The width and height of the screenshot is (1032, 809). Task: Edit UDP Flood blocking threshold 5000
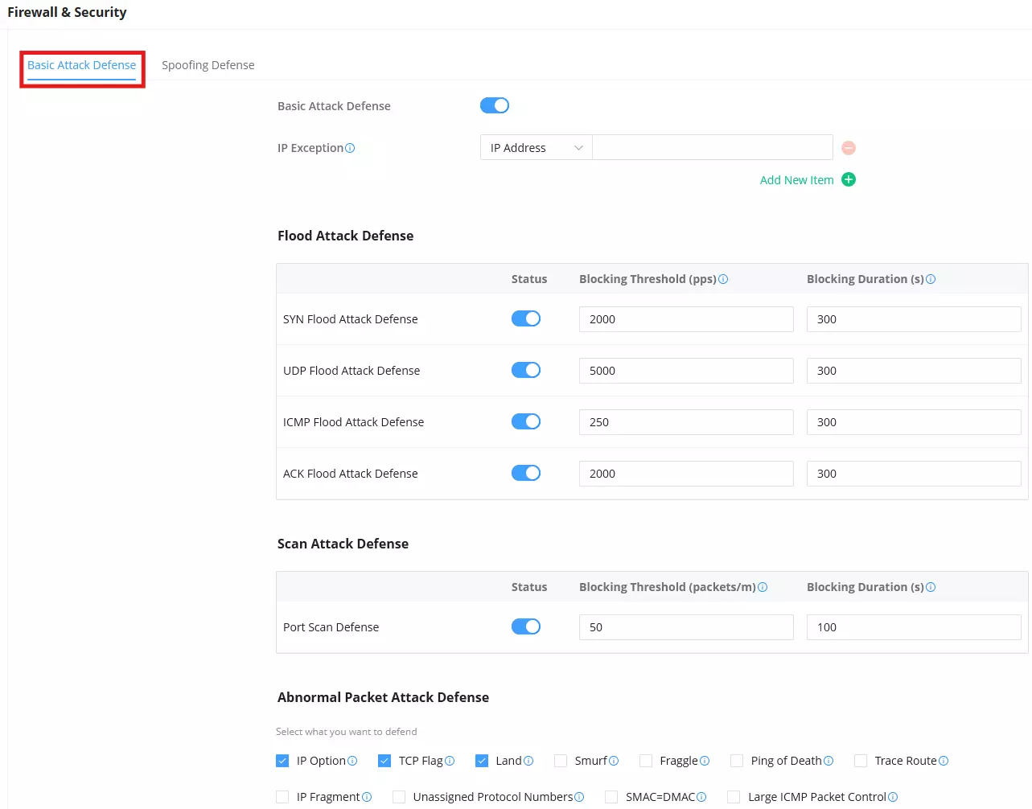pos(686,371)
